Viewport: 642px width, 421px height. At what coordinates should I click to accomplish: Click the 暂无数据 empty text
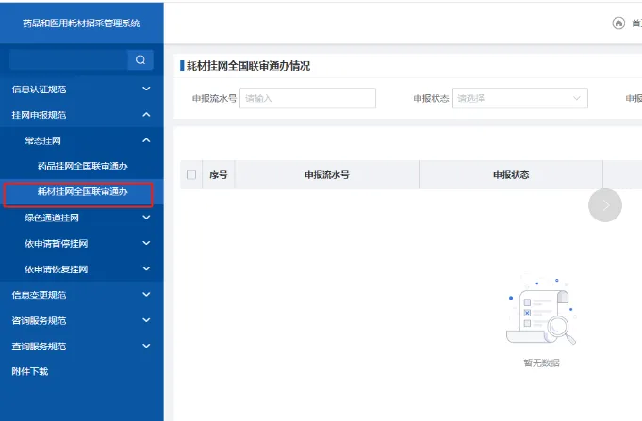click(x=541, y=363)
